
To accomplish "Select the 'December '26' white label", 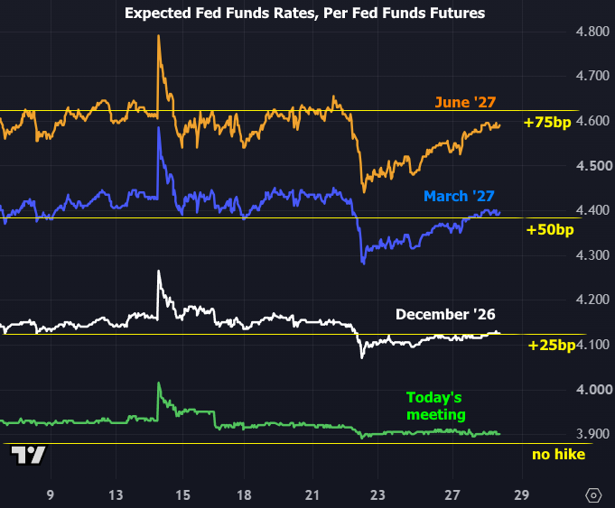I will point(445,314).
